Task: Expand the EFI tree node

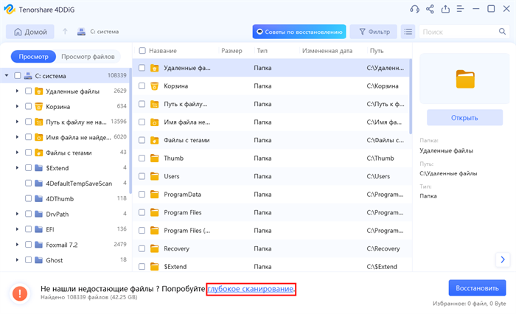Action: pos(17,229)
